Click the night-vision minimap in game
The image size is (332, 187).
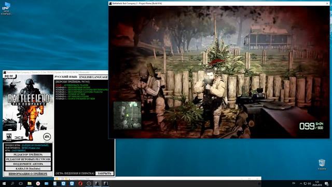[x=128, y=115]
